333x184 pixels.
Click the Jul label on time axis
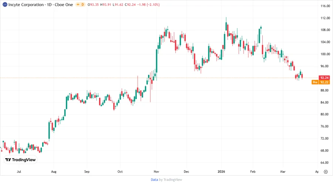(x=19, y=171)
